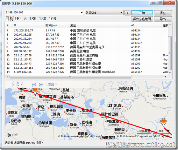Click the IP address input field
Image resolution: width=178 pixels, height=150 pixels.
[x=43, y=13]
